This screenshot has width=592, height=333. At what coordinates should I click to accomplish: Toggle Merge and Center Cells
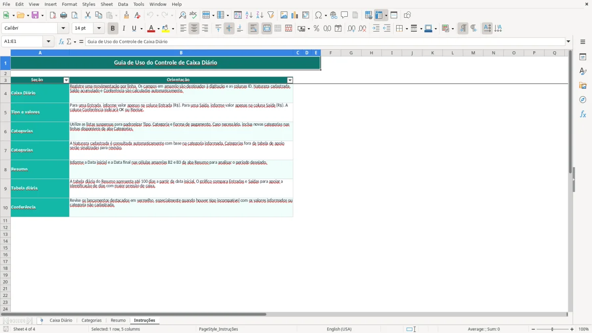pyautogui.click(x=267, y=29)
